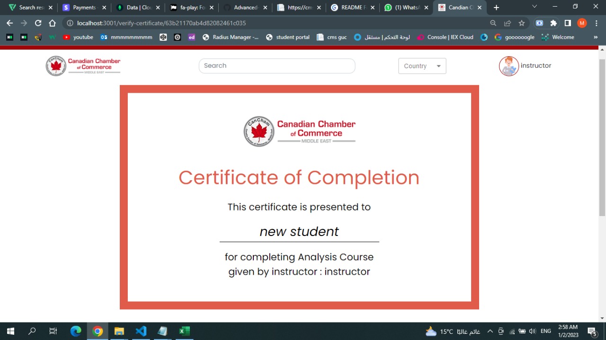Switch the ENG input language
Screen dimensions: 606x340
click(x=546, y=331)
